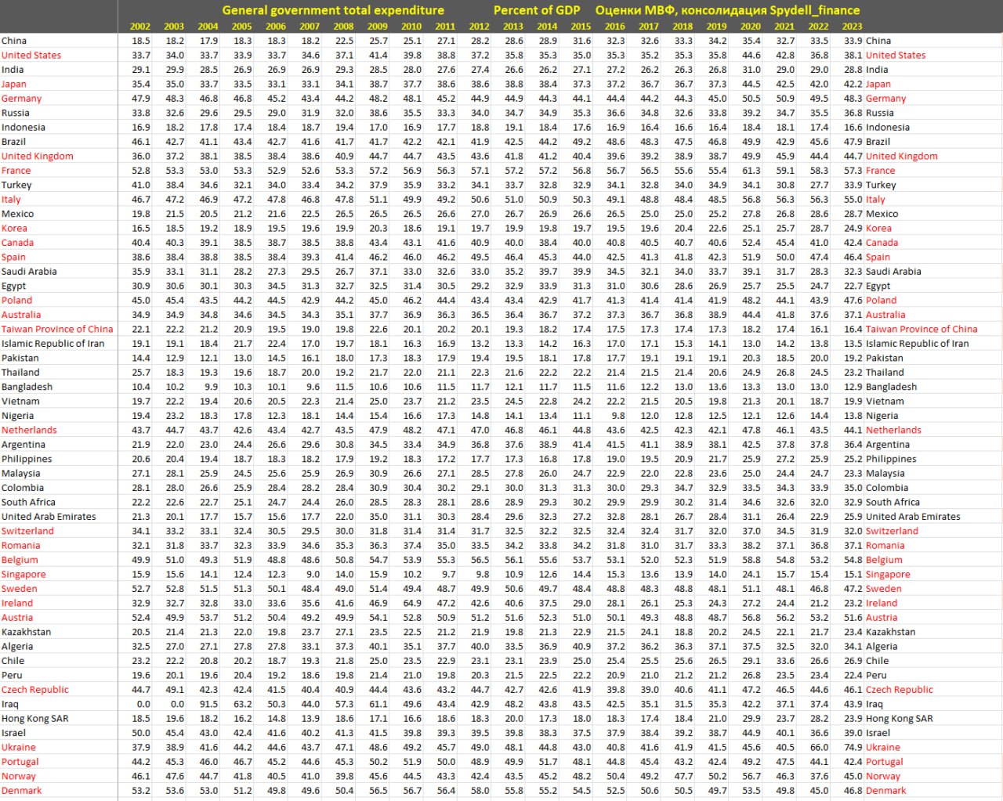Click Belgium's 2020 value 58.8
This screenshot has height=801, width=1003.
point(751,561)
